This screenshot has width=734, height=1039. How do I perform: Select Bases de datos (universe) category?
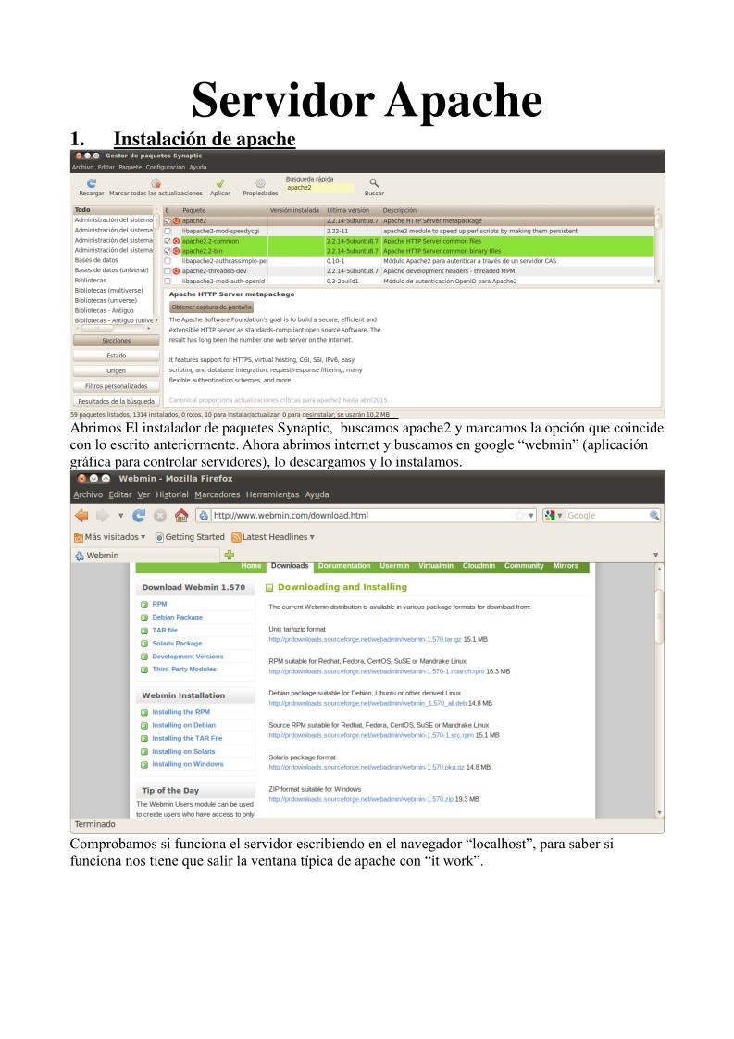[x=112, y=270]
